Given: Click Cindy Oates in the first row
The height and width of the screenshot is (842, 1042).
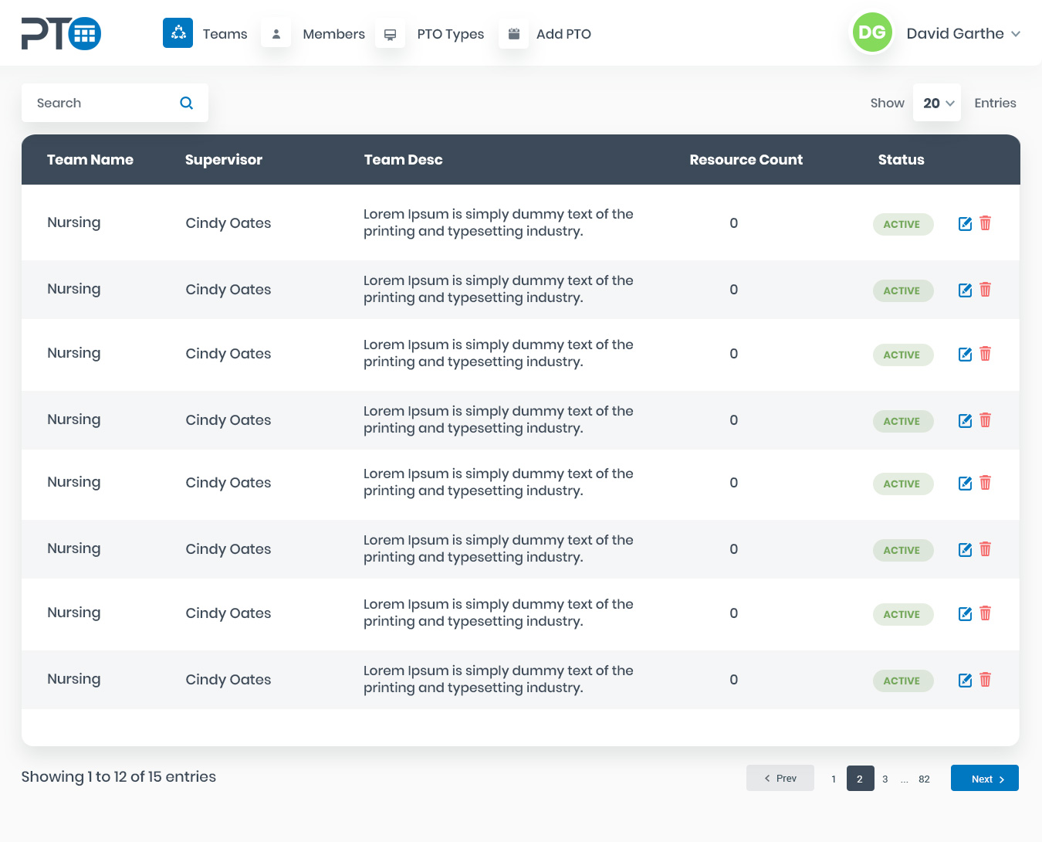Looking at the screenshot, I should 228,223.
